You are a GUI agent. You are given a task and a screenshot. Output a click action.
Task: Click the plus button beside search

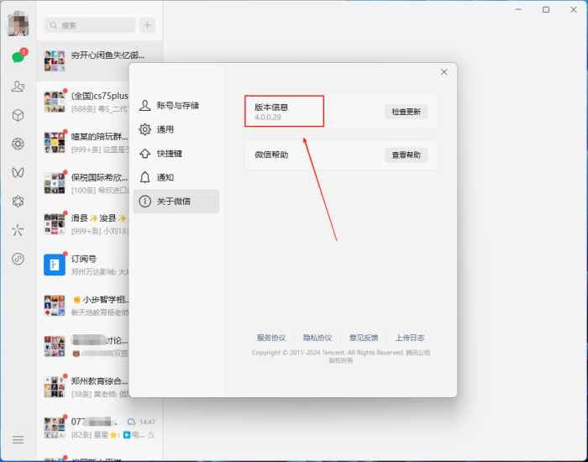147,25
